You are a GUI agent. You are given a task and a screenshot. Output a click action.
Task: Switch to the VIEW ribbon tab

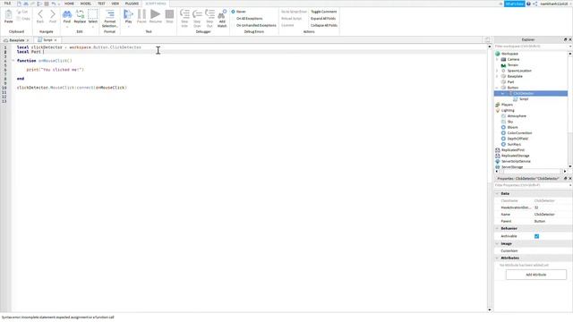click(x=115, y=4)
